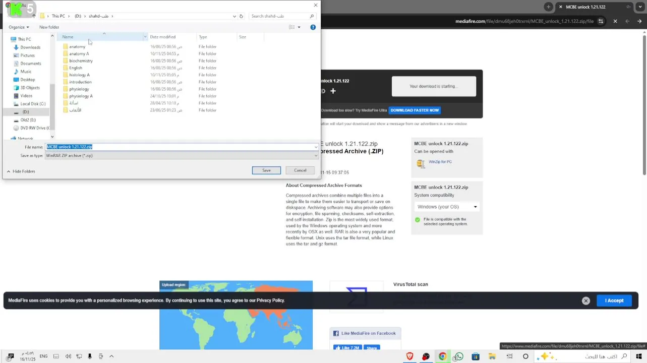Click shahd breadcrumb in address bar
This screenshot has width=647, height=363.
pos(98,16)
